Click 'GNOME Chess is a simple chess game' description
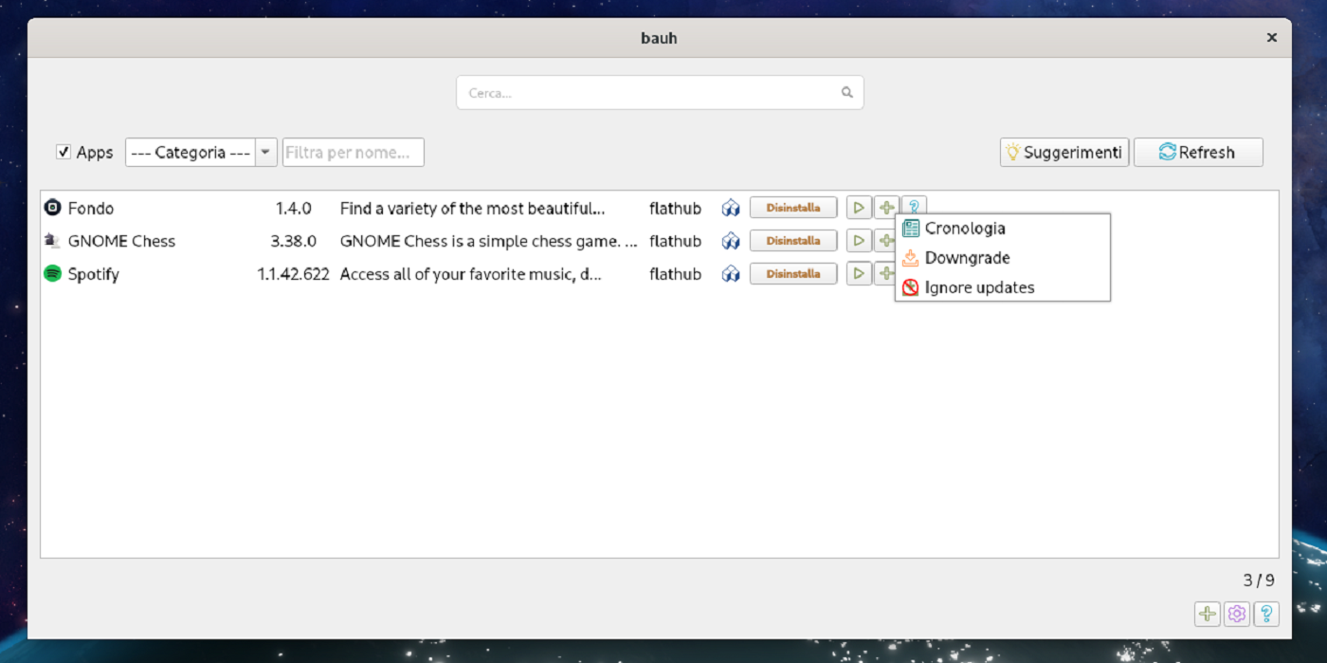This screenshot has width=1327, height=663. pos(488,241)
